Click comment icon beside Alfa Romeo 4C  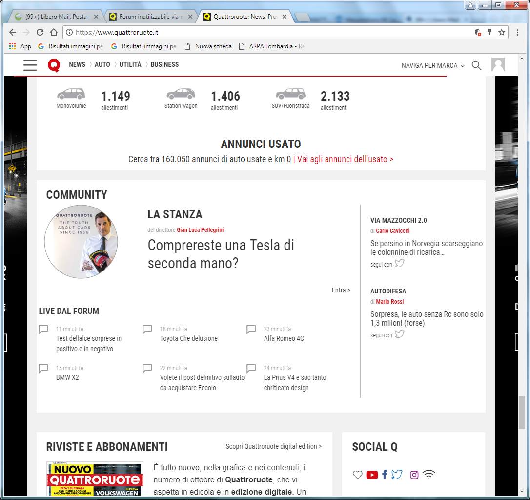click(251, 329)
